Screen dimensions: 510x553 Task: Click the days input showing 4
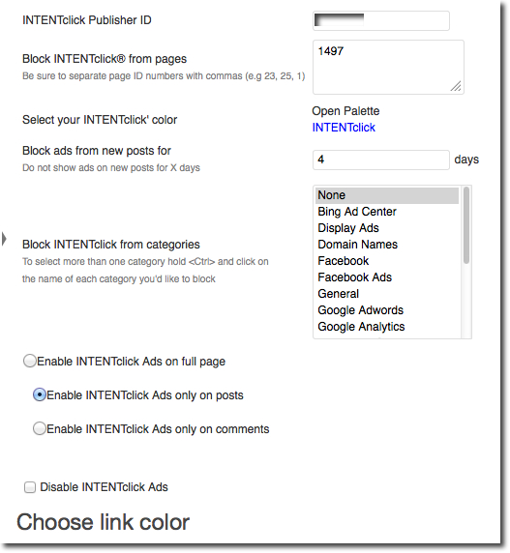click(x=381, y=160)
